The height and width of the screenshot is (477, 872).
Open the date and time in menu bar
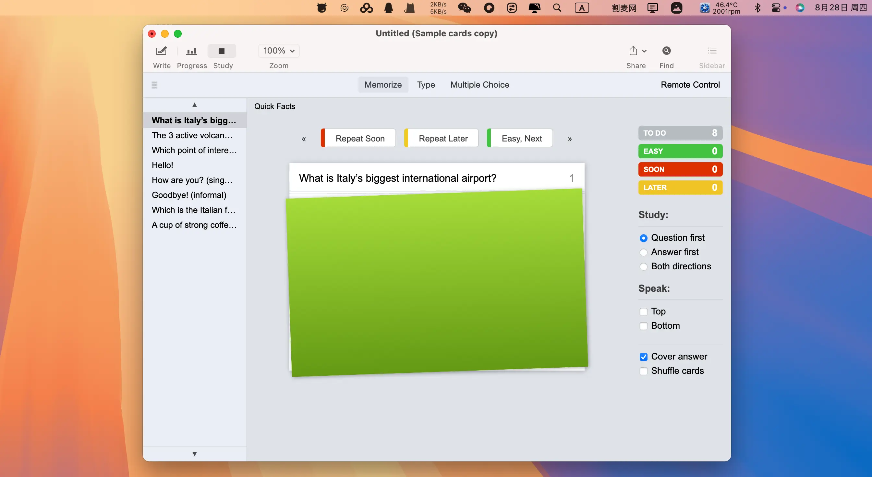(841, 8)
